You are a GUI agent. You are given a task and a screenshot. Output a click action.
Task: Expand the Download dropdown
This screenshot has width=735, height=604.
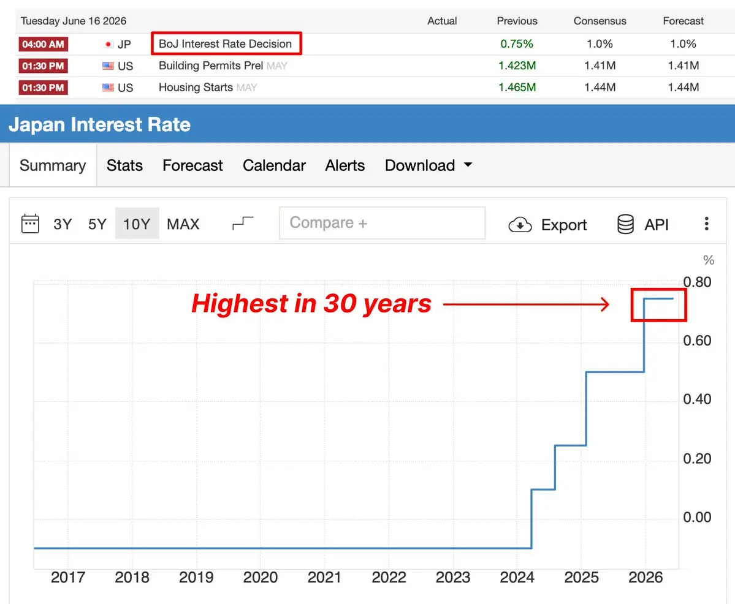point(428,165)
